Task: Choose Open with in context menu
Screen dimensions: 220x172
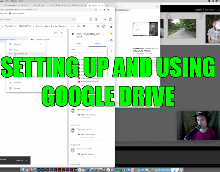Action: point(26,44)
